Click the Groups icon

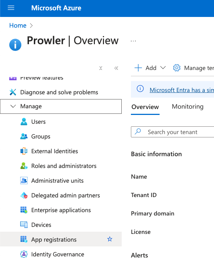(24, 136)
